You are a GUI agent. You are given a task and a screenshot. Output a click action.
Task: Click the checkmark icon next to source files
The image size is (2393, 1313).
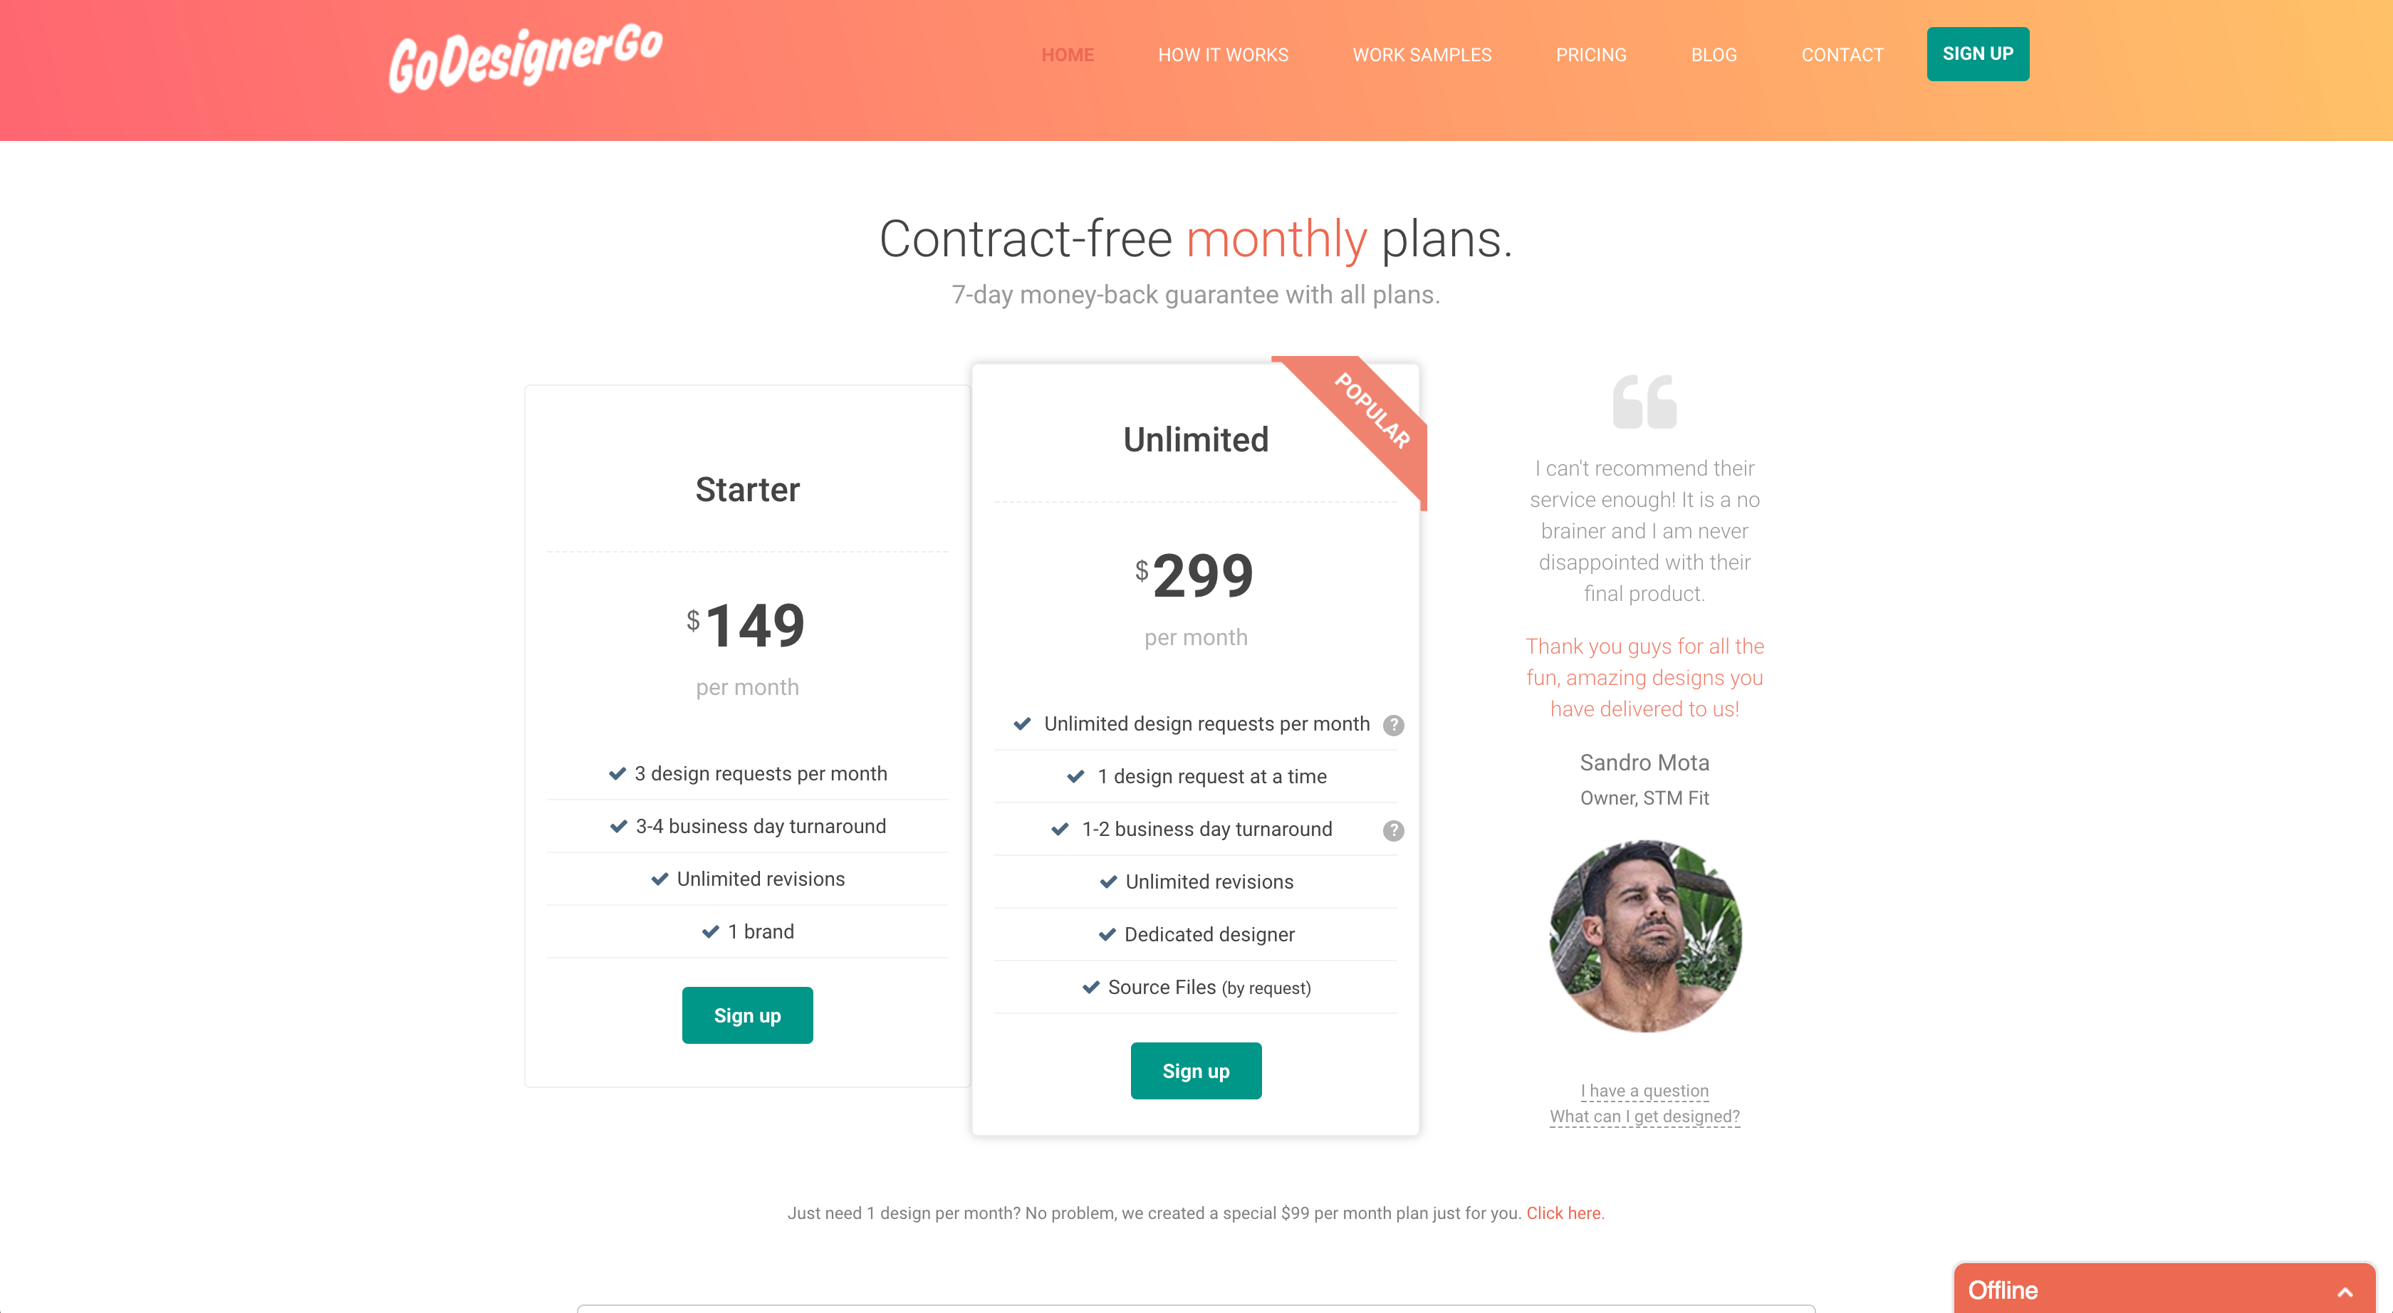1088,985
